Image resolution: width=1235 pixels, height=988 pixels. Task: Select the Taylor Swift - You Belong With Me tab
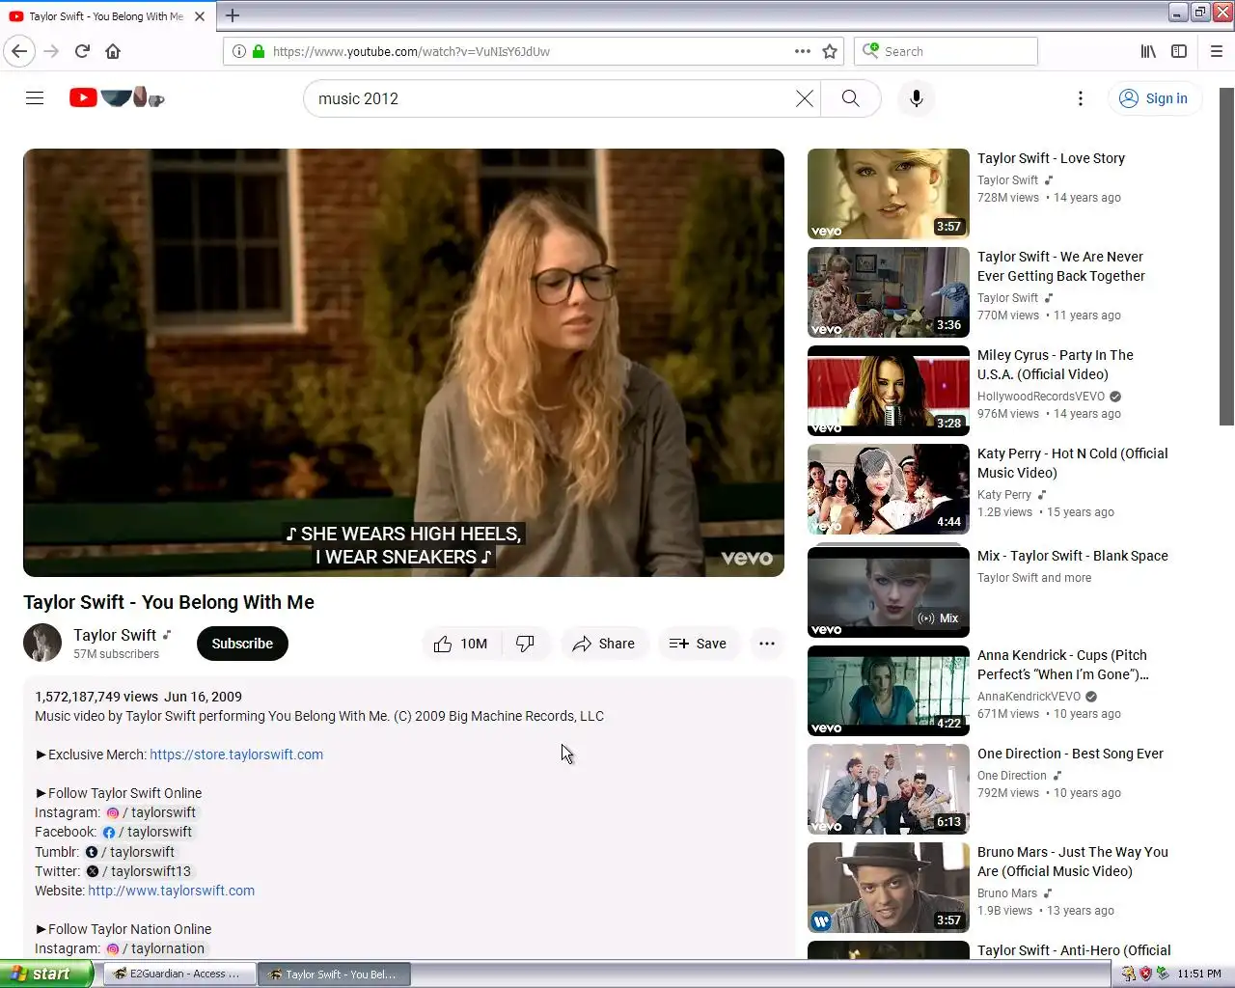coord(106,16)
